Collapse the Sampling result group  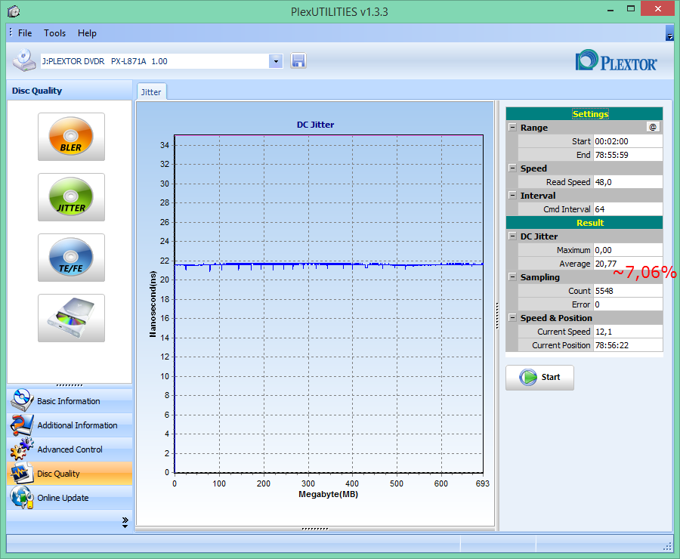(512, 276)
